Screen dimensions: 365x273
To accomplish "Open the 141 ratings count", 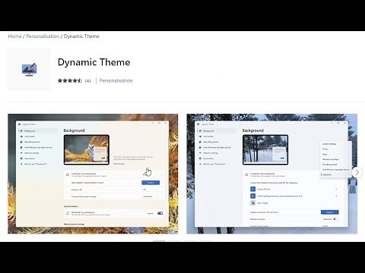I will pos(87,81).
